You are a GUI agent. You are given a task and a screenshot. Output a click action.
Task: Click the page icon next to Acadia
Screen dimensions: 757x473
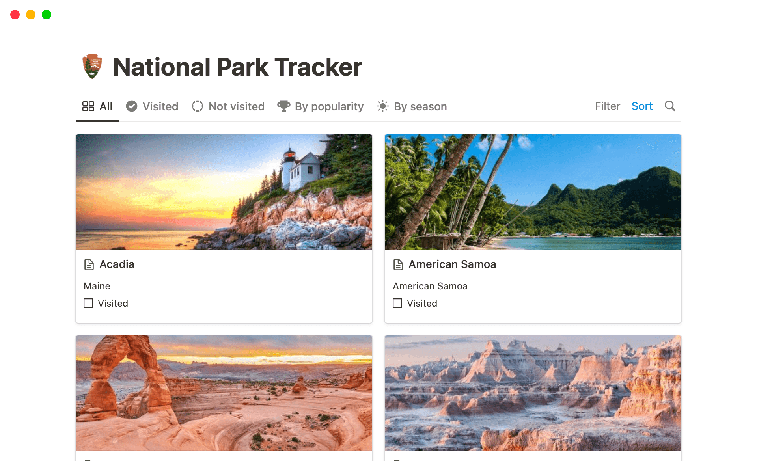(89, 264)
